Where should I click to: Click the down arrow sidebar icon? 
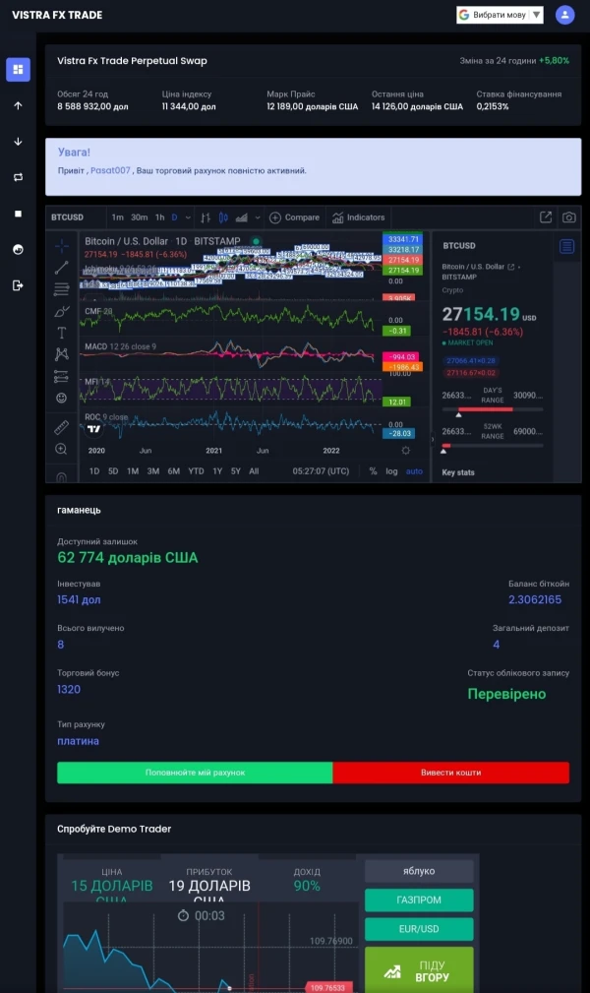coord(18,142)
